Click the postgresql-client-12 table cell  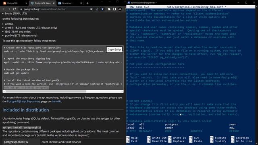tap(21, 142)
